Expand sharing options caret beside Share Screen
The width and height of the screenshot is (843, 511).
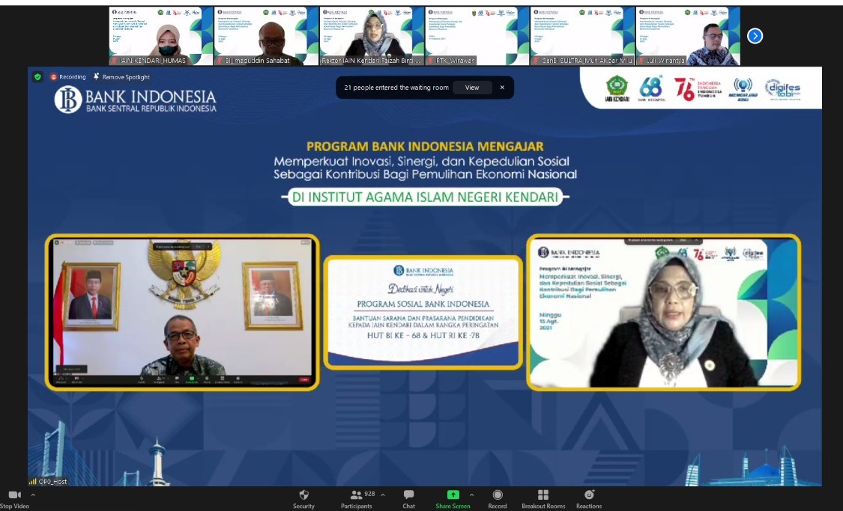pos(471,495)
